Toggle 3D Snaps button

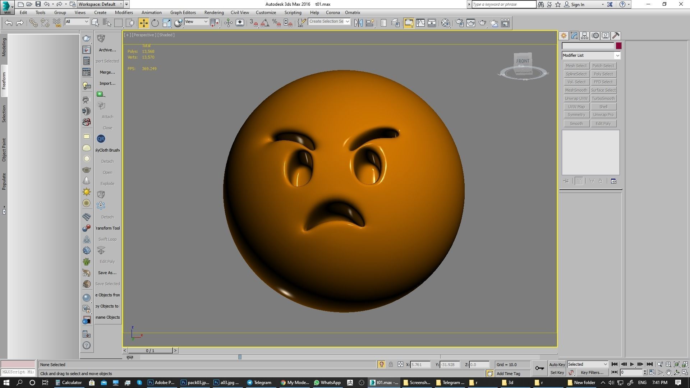(253, 23)
